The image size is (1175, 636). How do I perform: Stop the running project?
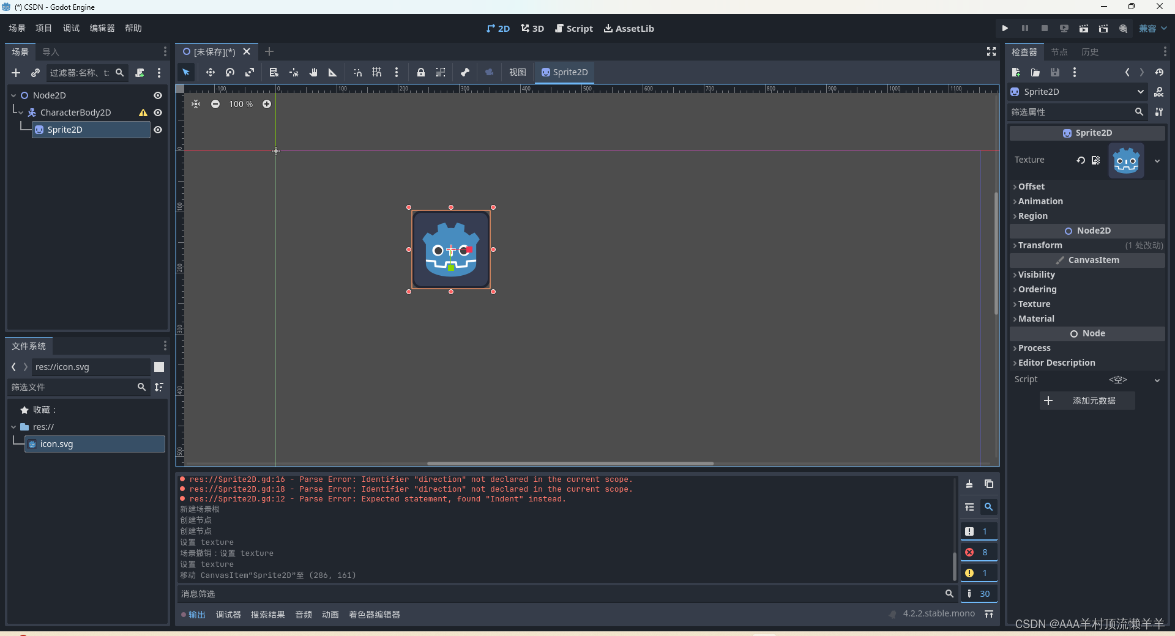point(1045,28)
